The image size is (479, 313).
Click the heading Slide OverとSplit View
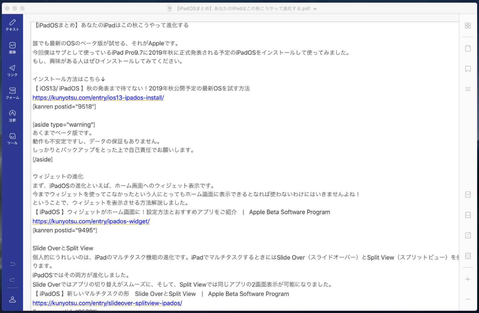point(63,248)
